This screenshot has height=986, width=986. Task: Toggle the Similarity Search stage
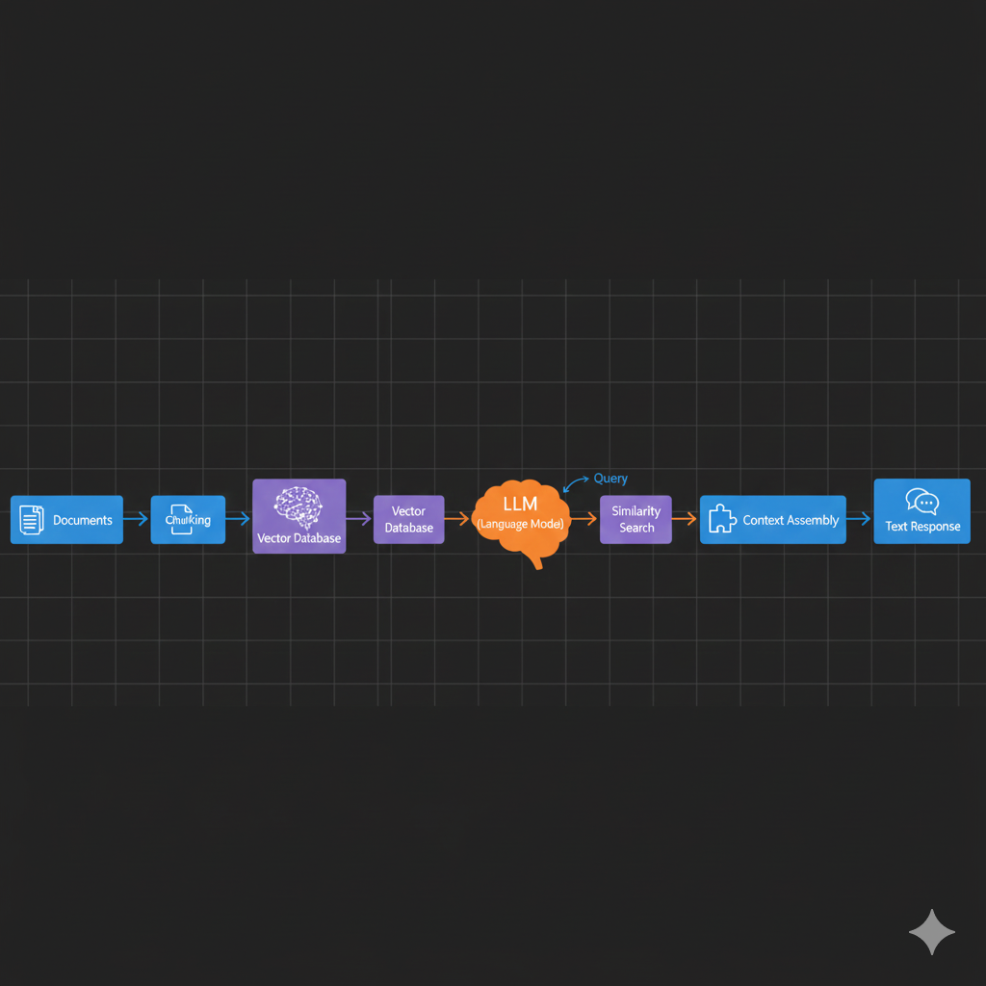[x=636, y=519]
